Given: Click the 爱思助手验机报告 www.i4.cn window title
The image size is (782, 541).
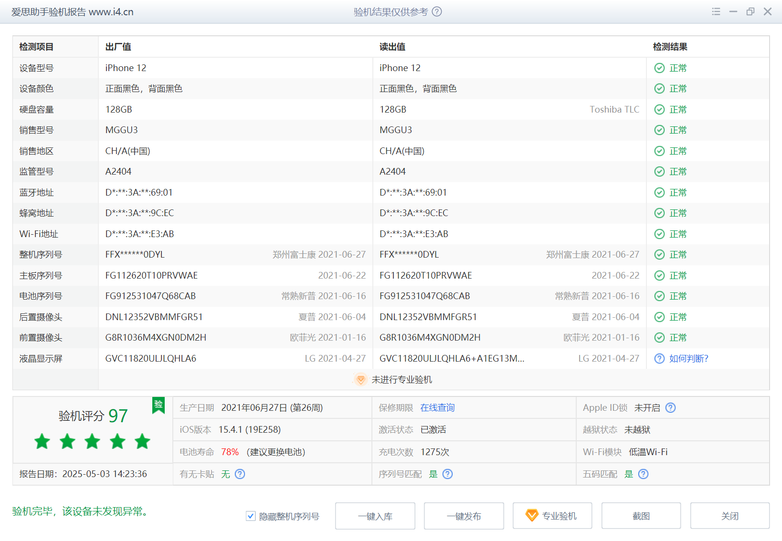Looking at the screenshot, I should 73,12.
